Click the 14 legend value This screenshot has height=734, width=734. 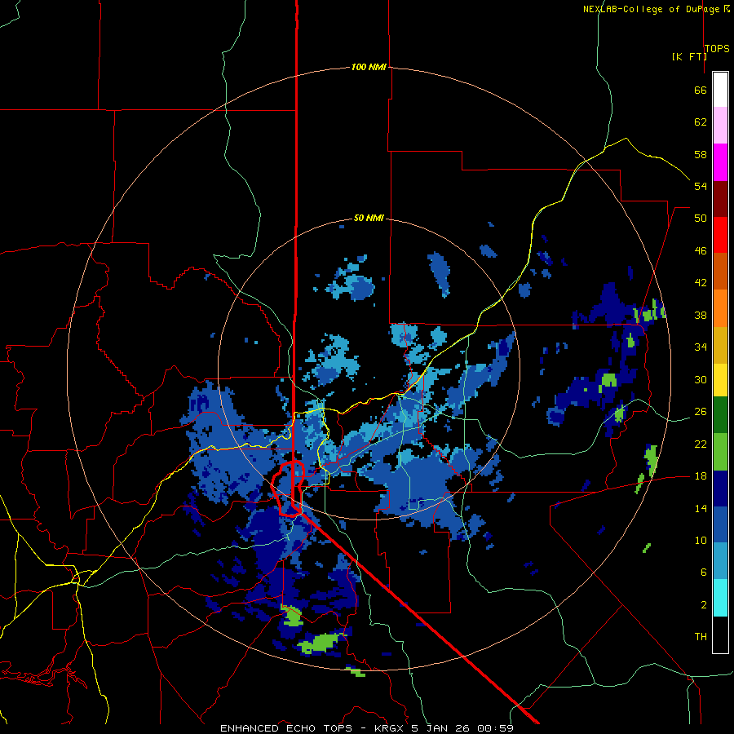pyautogui.click(x=701, y=508)
